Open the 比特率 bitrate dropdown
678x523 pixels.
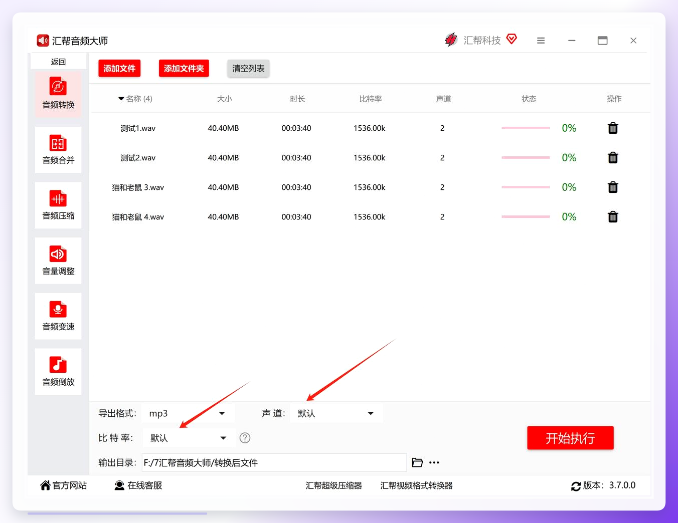[x=189, y=438]
